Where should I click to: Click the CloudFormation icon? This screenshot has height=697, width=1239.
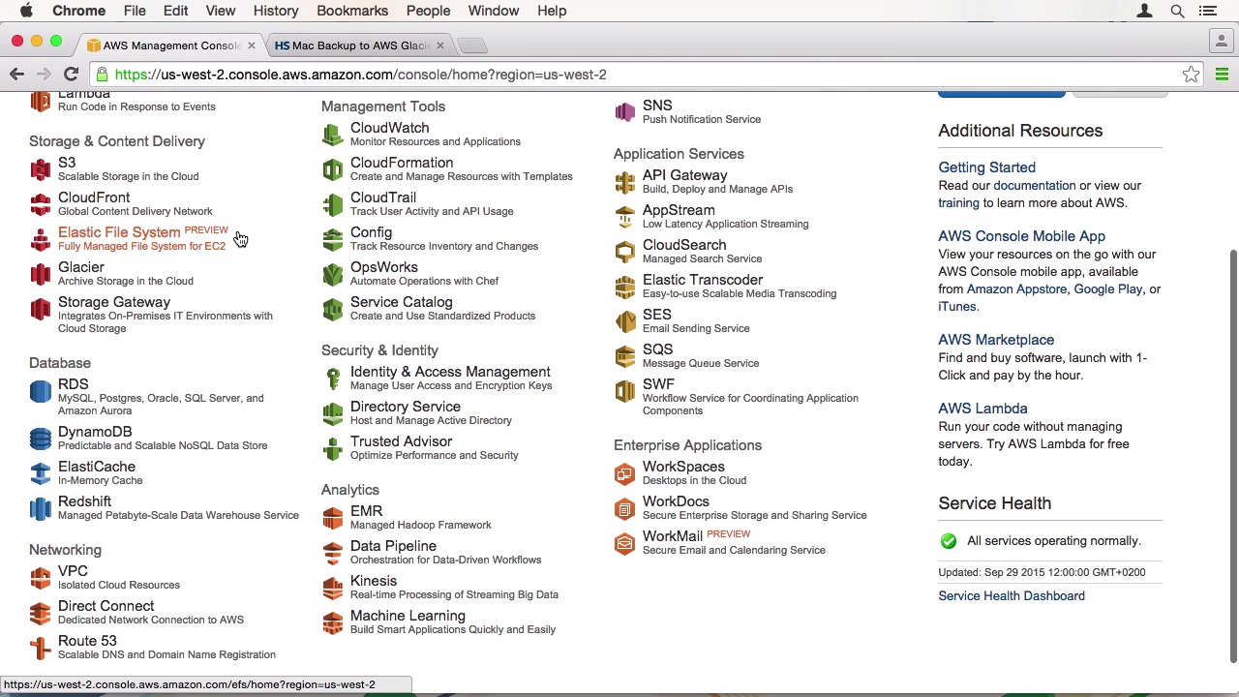(333, 169)
